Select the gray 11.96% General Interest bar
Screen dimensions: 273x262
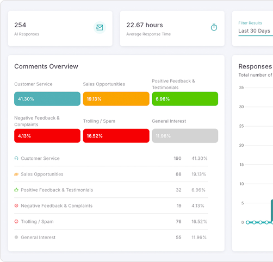tap(185, 136)
